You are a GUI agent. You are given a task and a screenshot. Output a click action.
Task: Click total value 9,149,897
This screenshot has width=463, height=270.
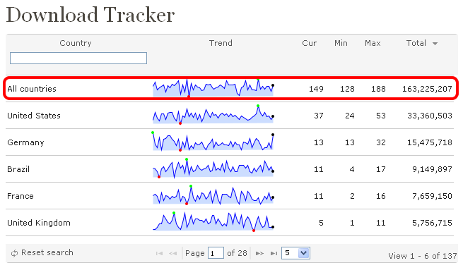click(x=432, y=169)
